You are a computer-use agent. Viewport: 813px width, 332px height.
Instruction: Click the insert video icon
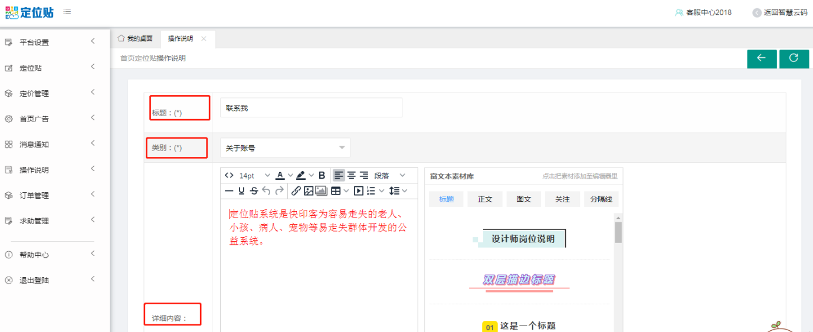[358, 190]
